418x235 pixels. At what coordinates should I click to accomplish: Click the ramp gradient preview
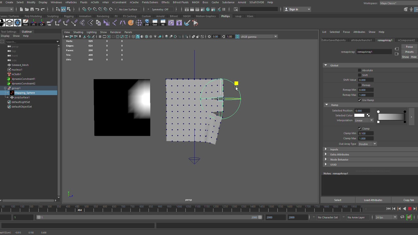pyautogui.click(x=391, y=117)
